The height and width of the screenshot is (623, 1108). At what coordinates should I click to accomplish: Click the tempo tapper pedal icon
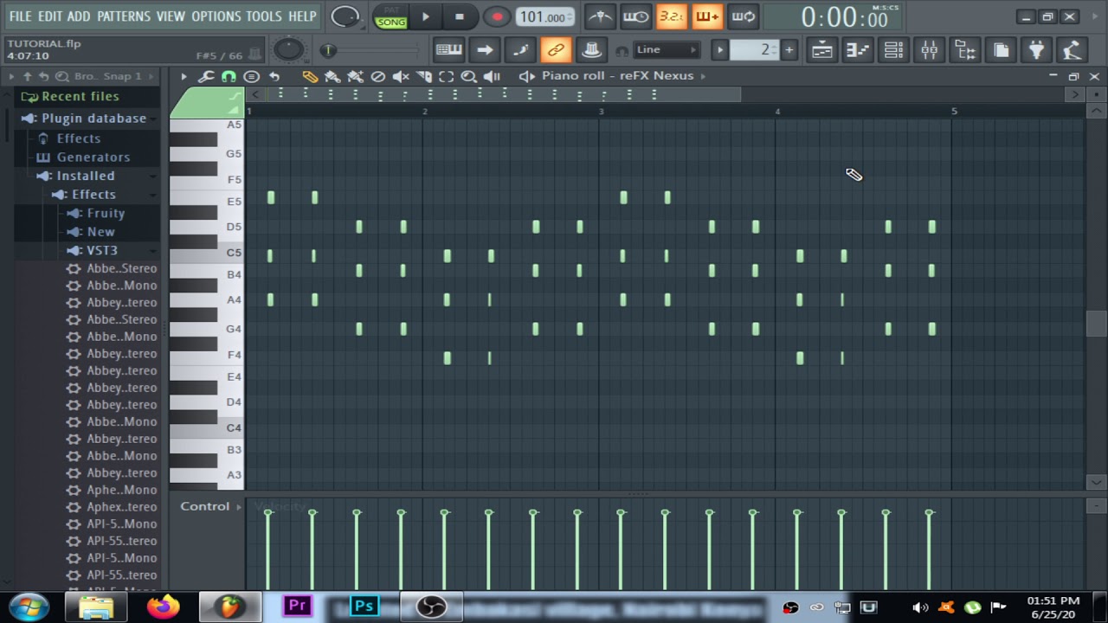[x=1072, y=50]
